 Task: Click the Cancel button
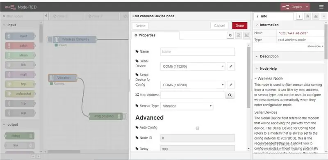[219, 25]
